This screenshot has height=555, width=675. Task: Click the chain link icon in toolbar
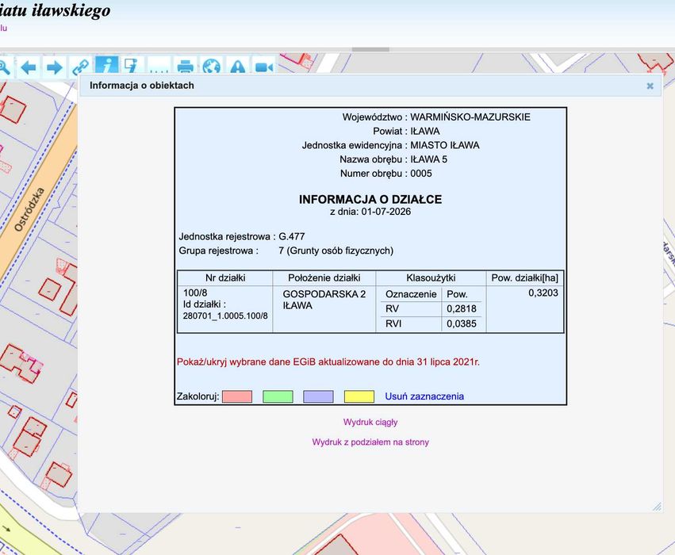coord(80,67)
